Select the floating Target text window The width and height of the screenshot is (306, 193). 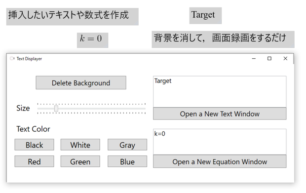205,16
